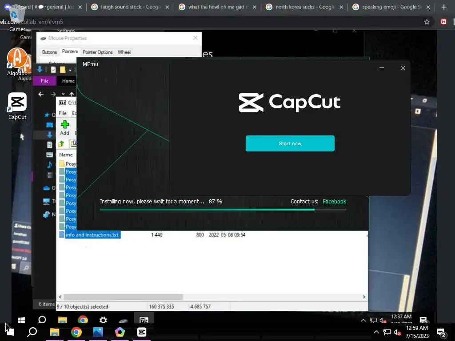Open the Pointer Options tab
Screen dimensions: 455x341
pos(97,52)
